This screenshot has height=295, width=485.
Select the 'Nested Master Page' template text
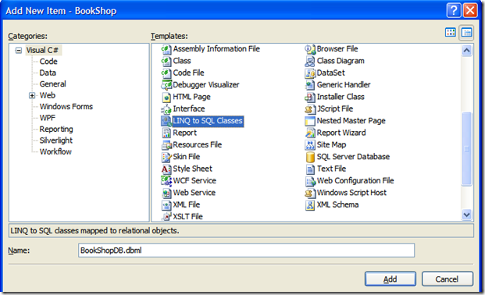coord(351,121)
